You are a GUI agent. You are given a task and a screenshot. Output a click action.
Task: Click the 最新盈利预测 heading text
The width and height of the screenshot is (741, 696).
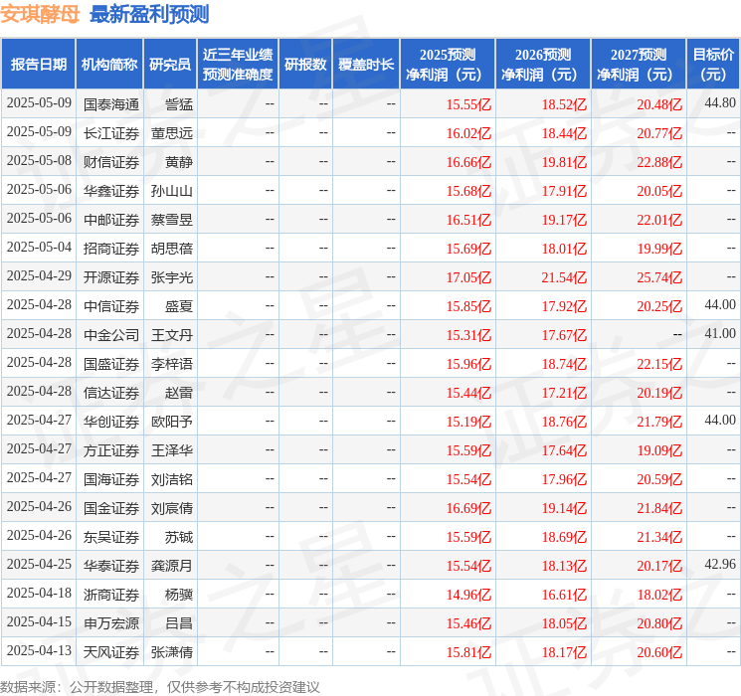[149, 14]
